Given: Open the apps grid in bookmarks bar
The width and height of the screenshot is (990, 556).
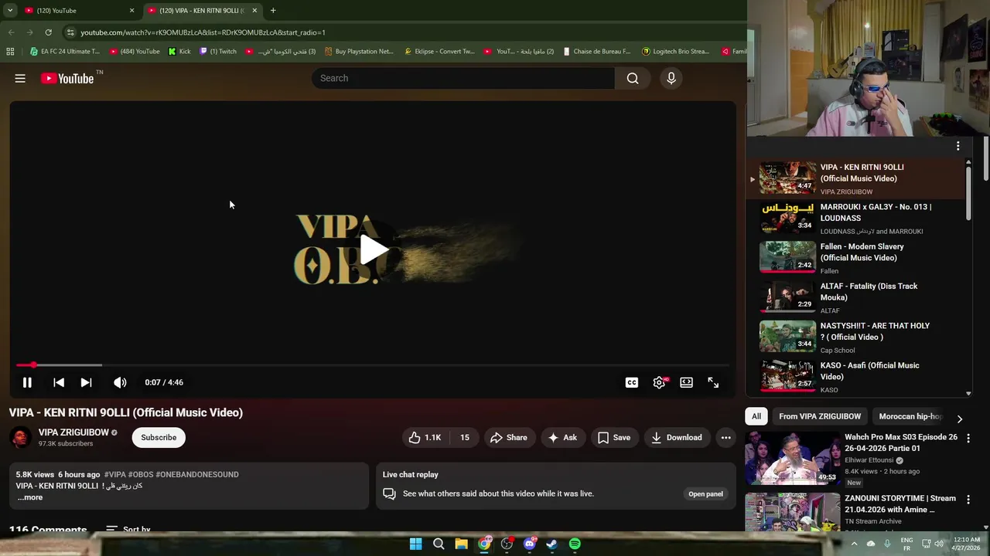Looking at the screenshot, I should tap(10, 52).
